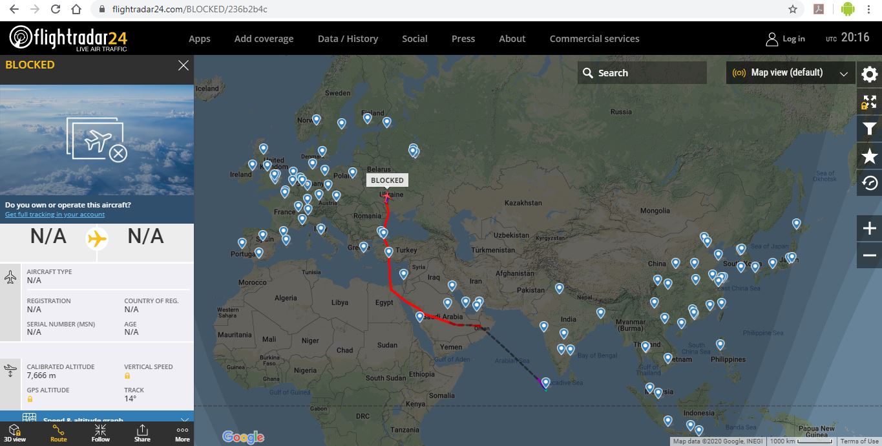The height and width of the screenshot is (446, 882).
Task: Open the map settings gear
Action: tap(870, 73)
